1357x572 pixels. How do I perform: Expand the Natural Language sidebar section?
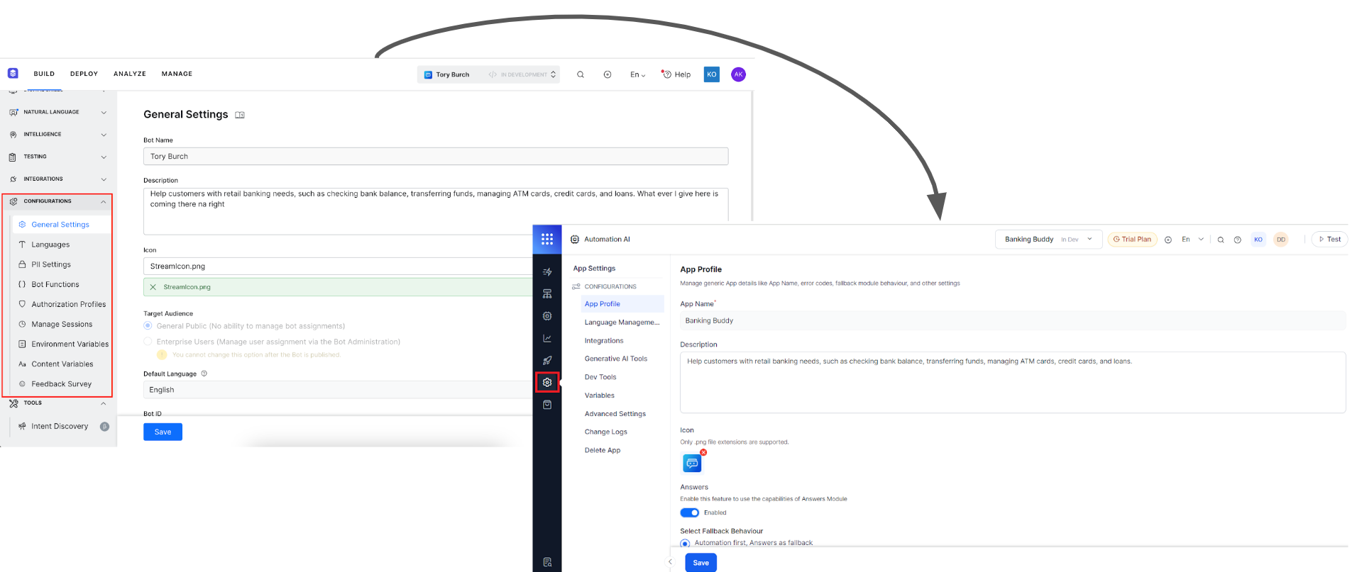pyautogui.click(x=104, y=113)
